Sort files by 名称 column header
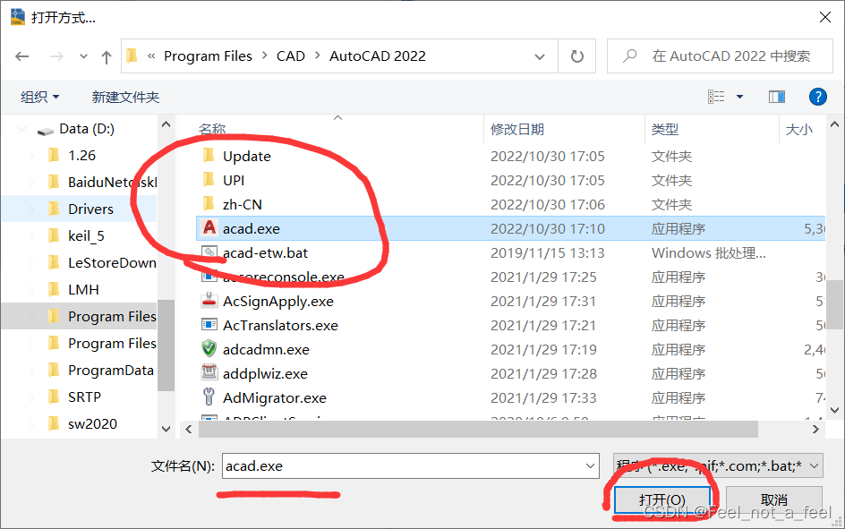This screenshot has width=845, height=529. click(212, 129)
